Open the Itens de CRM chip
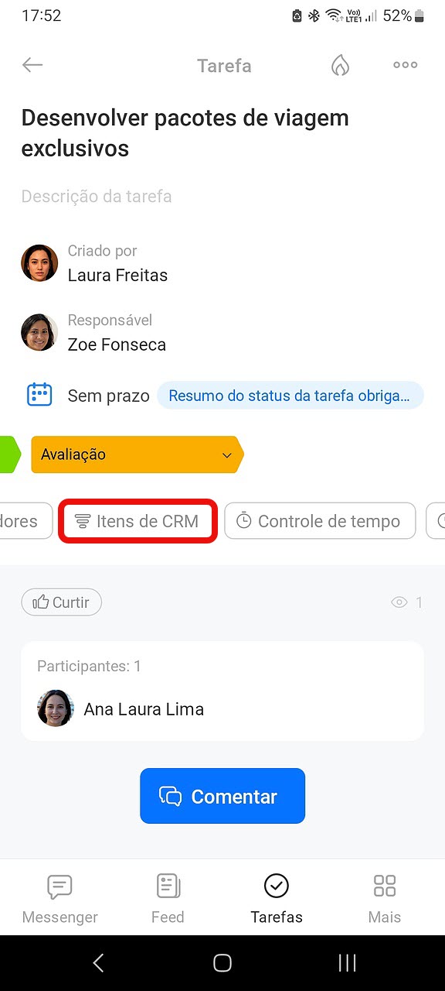Screen dimensions: 445x991 coord(138,521)
